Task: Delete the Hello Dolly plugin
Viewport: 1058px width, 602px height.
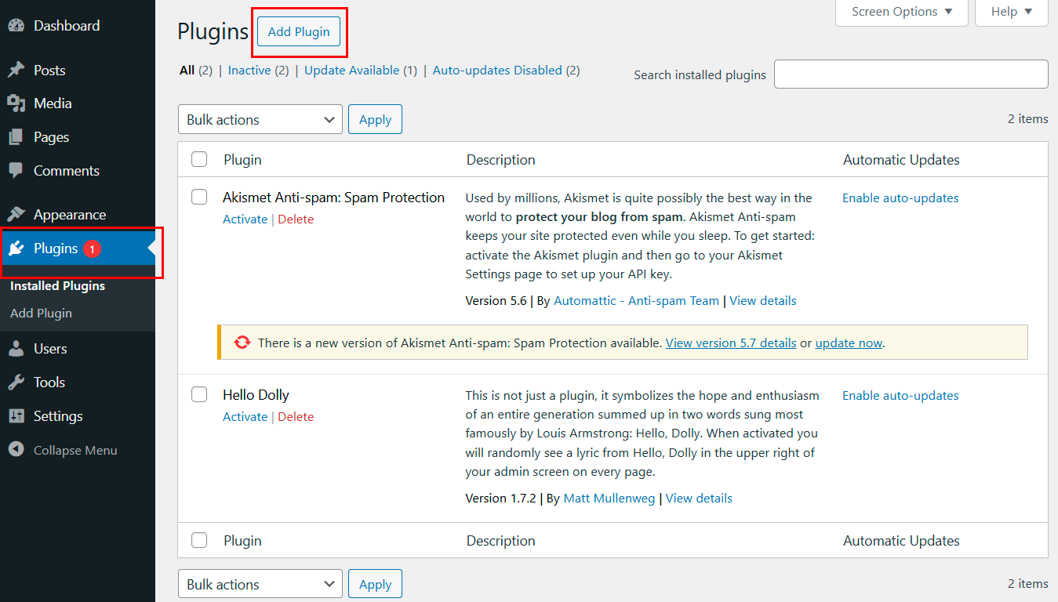Action: (x=296, y=417)
